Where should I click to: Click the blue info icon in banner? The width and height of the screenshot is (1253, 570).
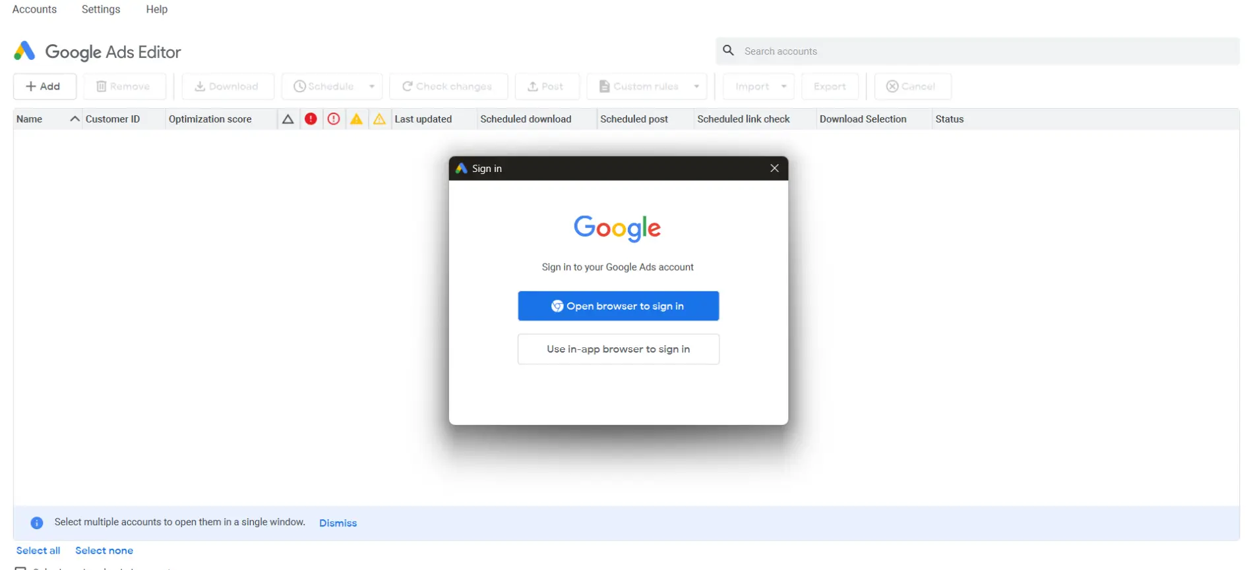(x=37, y=523)
